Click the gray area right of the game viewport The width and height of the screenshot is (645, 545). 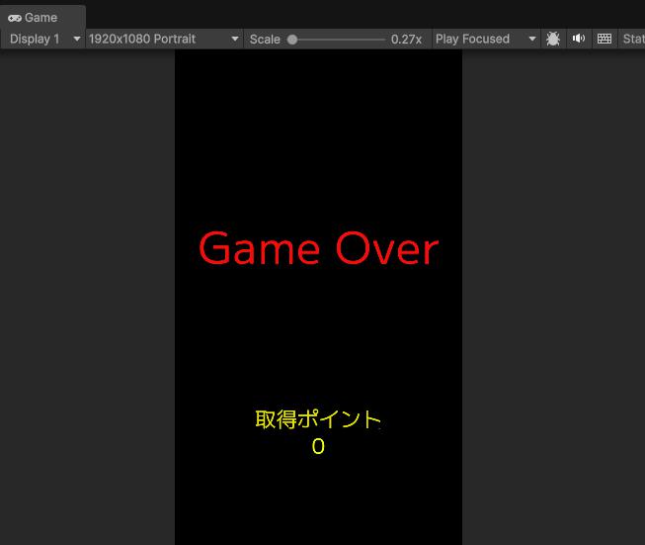click(x=553, y=297)
